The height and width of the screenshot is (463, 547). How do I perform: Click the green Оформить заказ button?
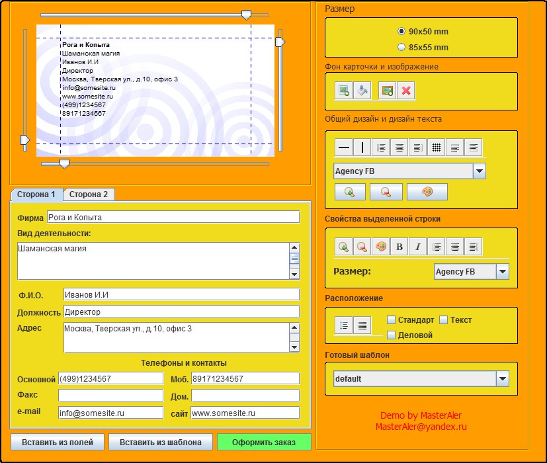(264, 442)
